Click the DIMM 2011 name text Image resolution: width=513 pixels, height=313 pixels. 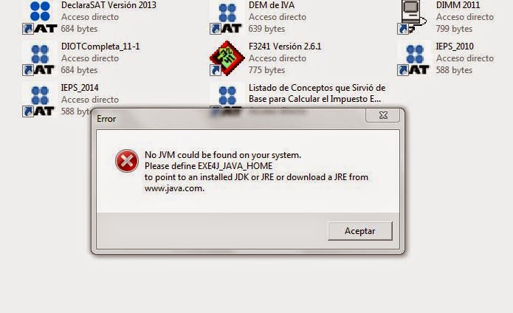pyautogui.click(x=458, y=5)
